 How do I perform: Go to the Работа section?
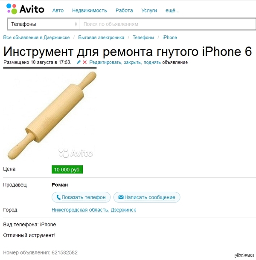click(124, 11)
